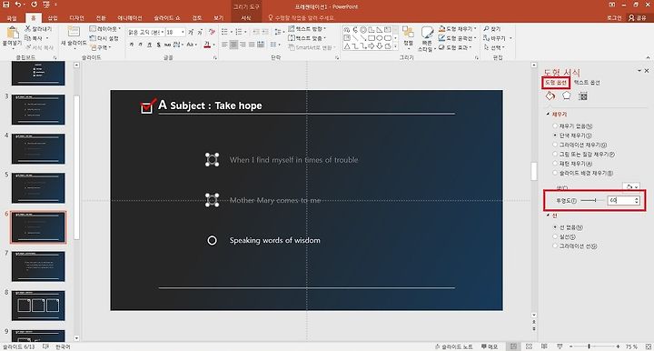
Task: Open 도형 윤곽선 shape outline menu
Action: click(x=457, y=38)
